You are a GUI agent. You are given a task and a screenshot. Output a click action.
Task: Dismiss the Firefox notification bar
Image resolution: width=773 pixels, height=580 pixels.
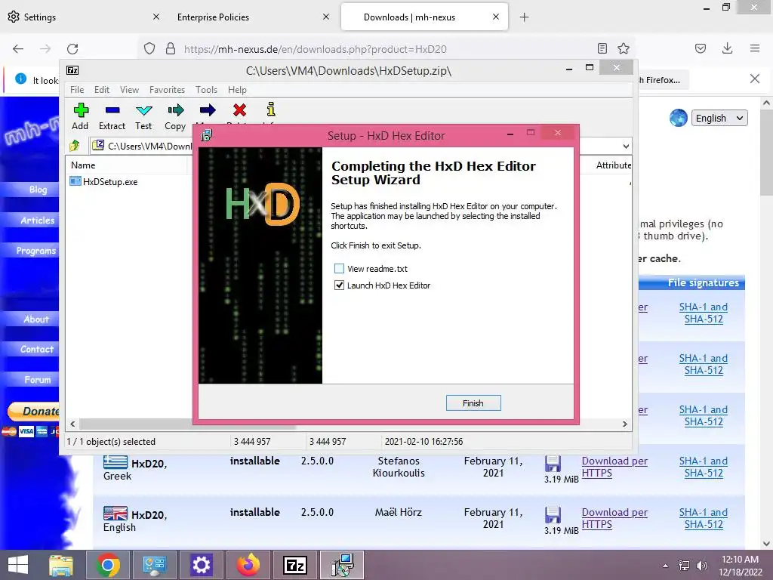755,79
